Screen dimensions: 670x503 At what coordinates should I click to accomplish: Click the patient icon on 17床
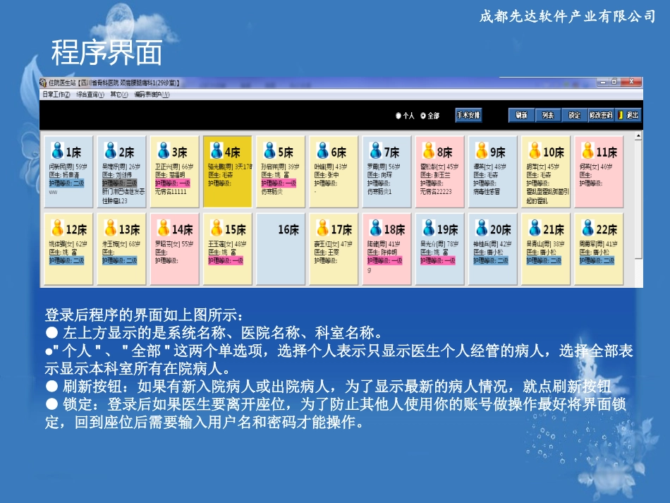[x=322, y=228]
